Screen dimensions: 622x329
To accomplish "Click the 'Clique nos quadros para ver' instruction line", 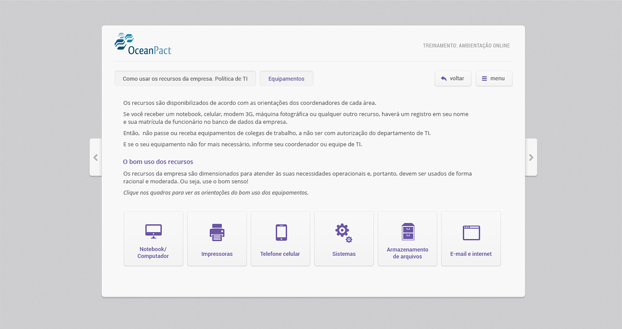I will tap(216, 193).
